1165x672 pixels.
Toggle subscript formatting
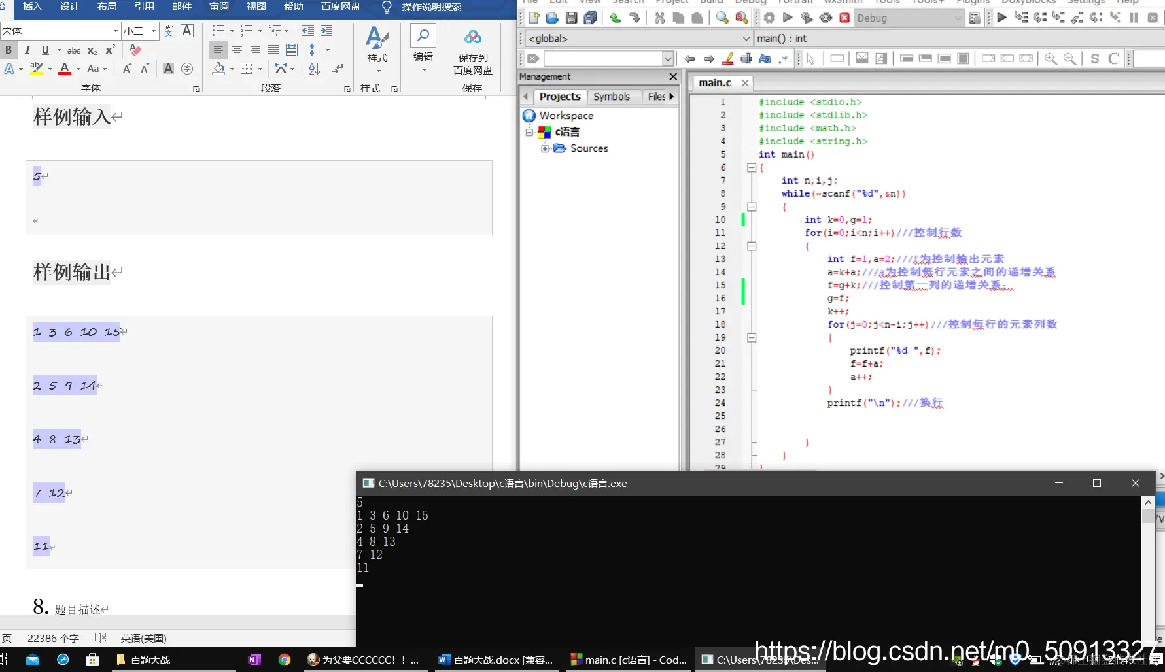(92, 50)
